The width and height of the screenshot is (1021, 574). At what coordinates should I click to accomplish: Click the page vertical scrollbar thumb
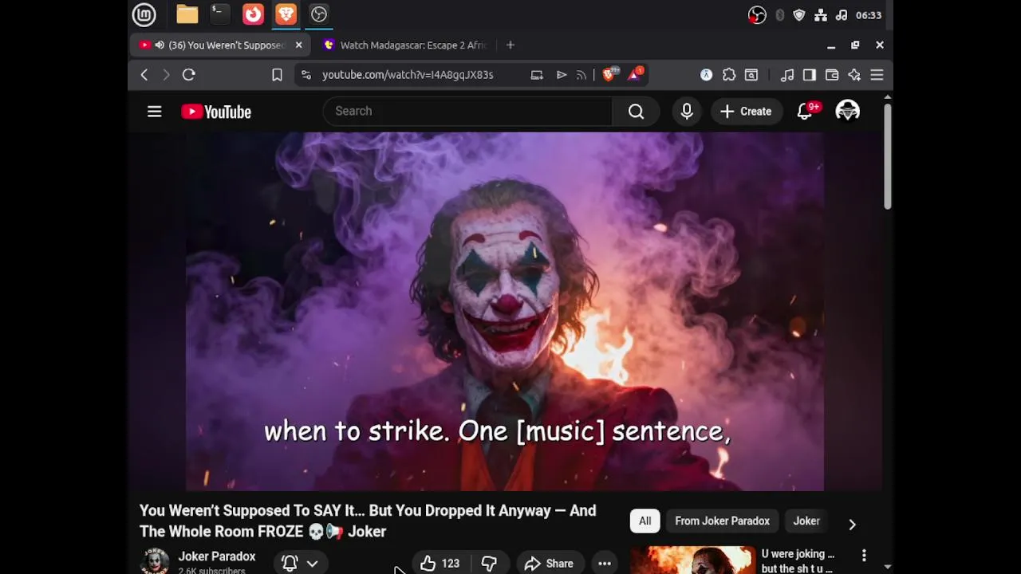click(x=888, y=155)
